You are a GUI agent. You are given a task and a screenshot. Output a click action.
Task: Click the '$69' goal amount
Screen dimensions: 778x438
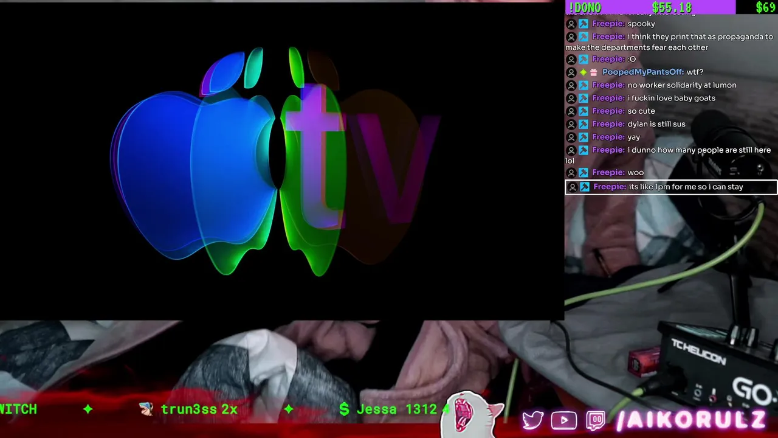765,7
